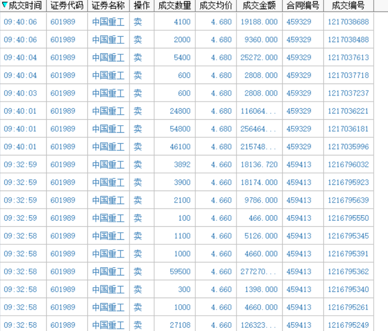Click time 09:40:03
The image size is (388, 331).
[20, 93]
